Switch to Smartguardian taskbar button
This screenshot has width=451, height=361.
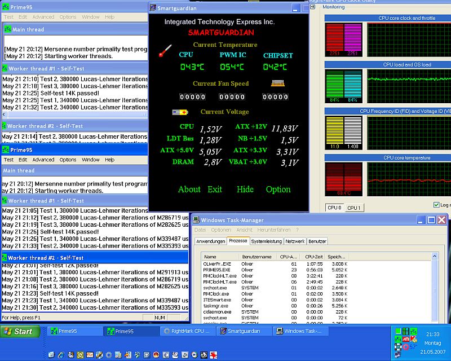point(245,331)
